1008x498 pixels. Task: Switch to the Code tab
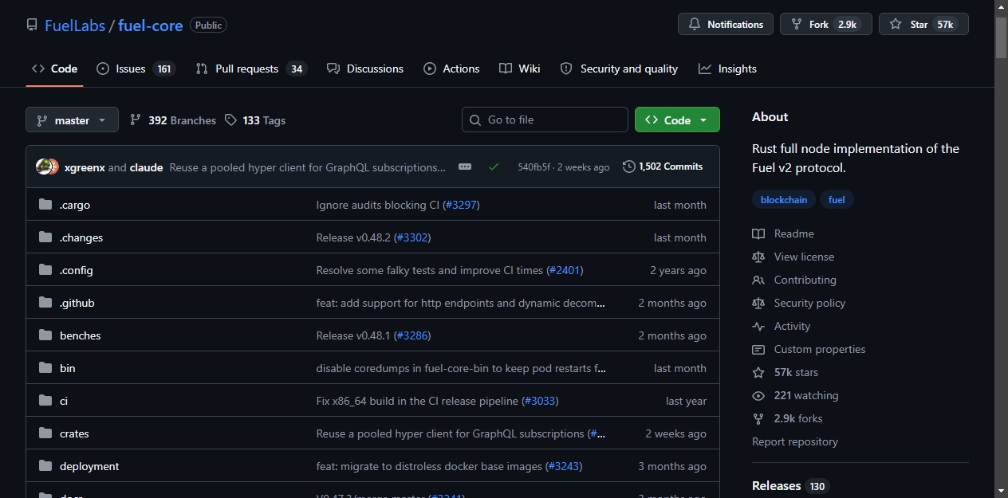pyautogui.click(x=54, y=69)
